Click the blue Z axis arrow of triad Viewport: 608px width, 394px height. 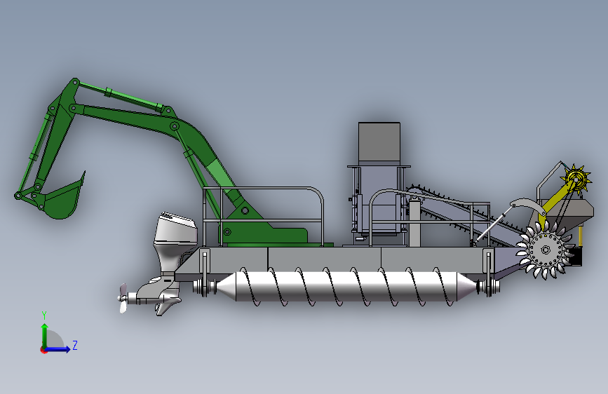click(x=57, y=349)
